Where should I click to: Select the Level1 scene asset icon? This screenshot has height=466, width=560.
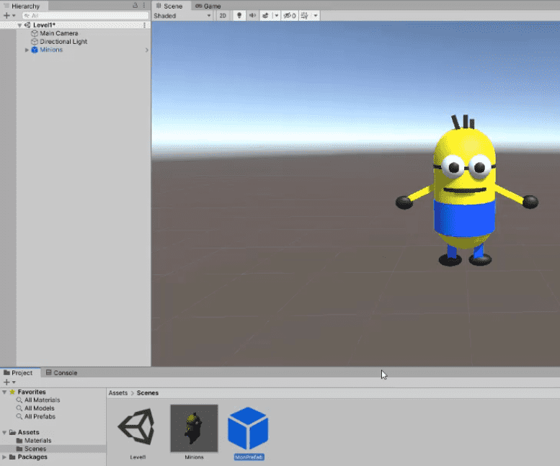[x=137, y=427]
